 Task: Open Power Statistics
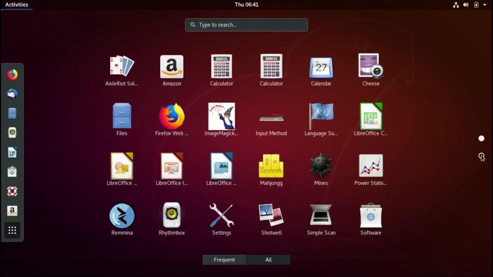coord(370,167)
